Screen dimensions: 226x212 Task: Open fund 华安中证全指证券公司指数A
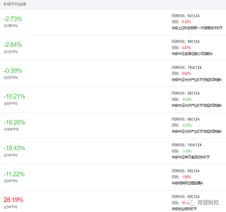[x=192, y=54]
